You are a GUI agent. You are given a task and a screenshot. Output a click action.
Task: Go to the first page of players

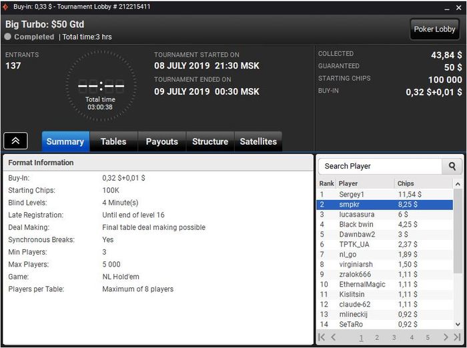[x=322, y=337]
